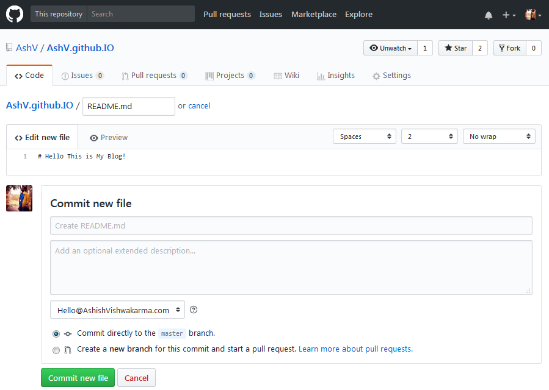Image resolution: width=549 pixels, height=390 pixels.
Task: Select Create a new branch radio option
Action: coord(56,350)
